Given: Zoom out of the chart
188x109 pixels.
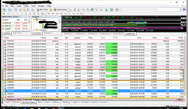Looking at the screenshot, I should pos(88,10).
